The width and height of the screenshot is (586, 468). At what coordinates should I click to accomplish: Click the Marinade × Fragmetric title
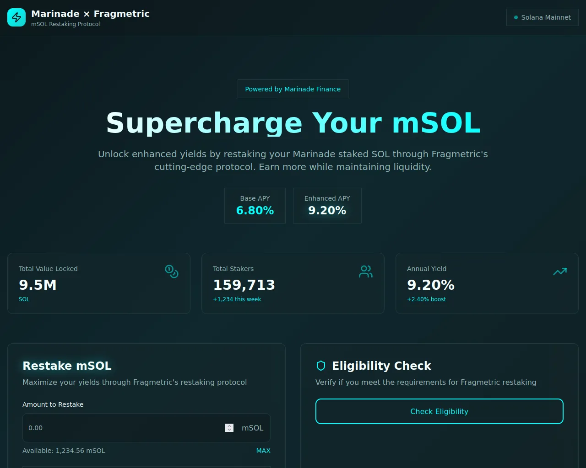click(90, 14)
